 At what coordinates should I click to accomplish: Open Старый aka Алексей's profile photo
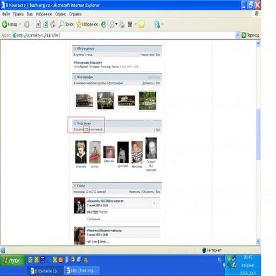[x=151, y=148]
